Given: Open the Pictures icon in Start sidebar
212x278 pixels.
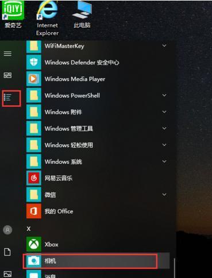Looking at the screenshot, I should click(7, 274).
